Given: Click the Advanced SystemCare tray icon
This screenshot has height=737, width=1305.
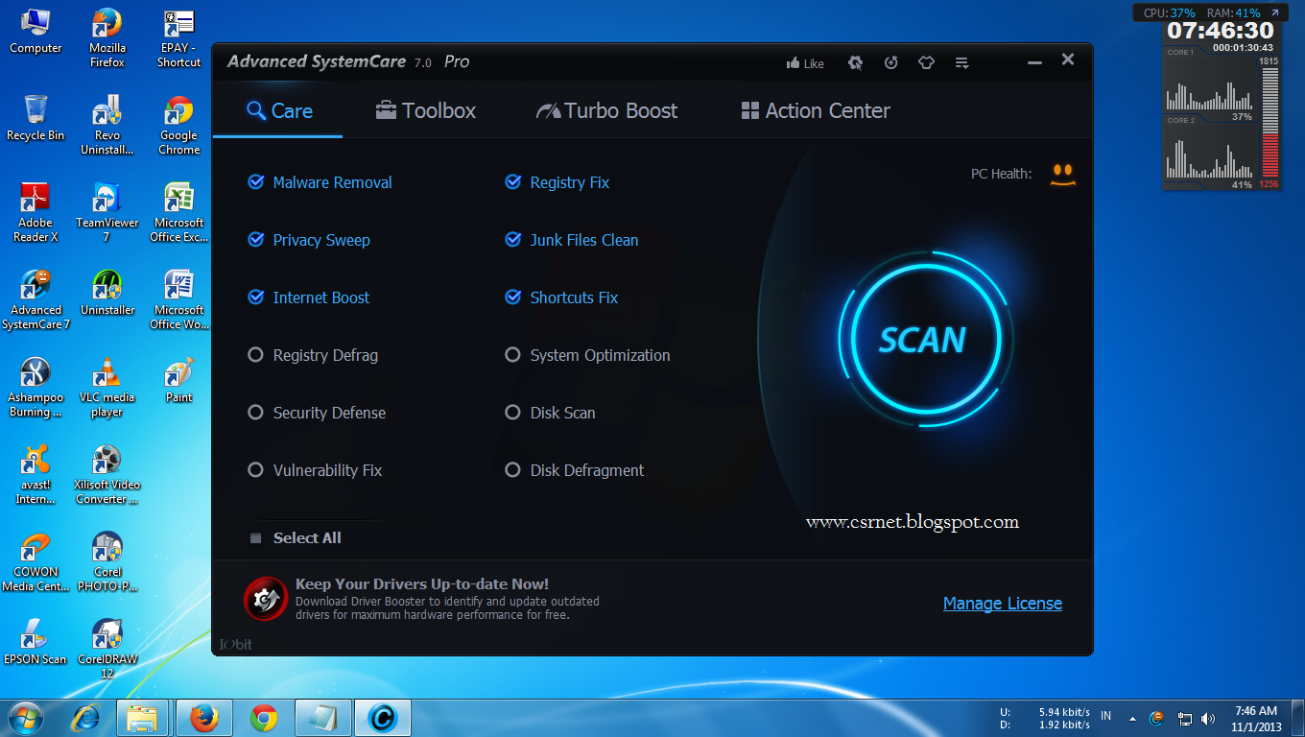Looking at the screenshot, I should pos(1156,718).
